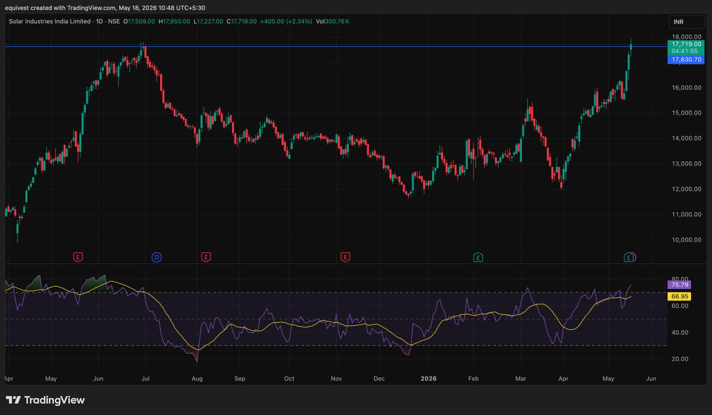Click the 12,000.00 price axis label
The image size is (712, 415).
(x=686, y=189)
